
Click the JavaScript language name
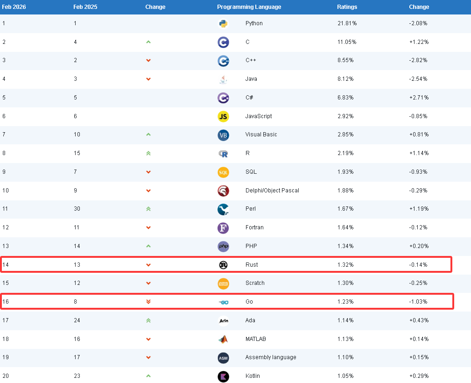[258, 116]
